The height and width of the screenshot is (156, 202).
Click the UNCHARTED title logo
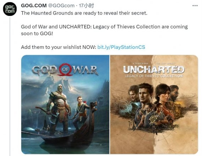154,69
